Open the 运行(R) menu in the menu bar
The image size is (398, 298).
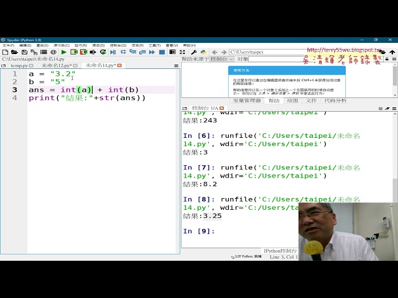pos(81,45)
